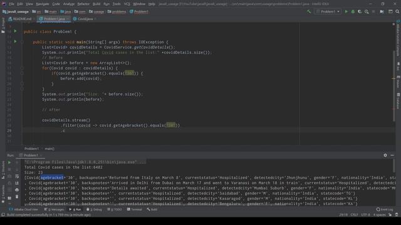Rerun Problem1 from the Run panel

pyautogui.click(x=9, y=162)
